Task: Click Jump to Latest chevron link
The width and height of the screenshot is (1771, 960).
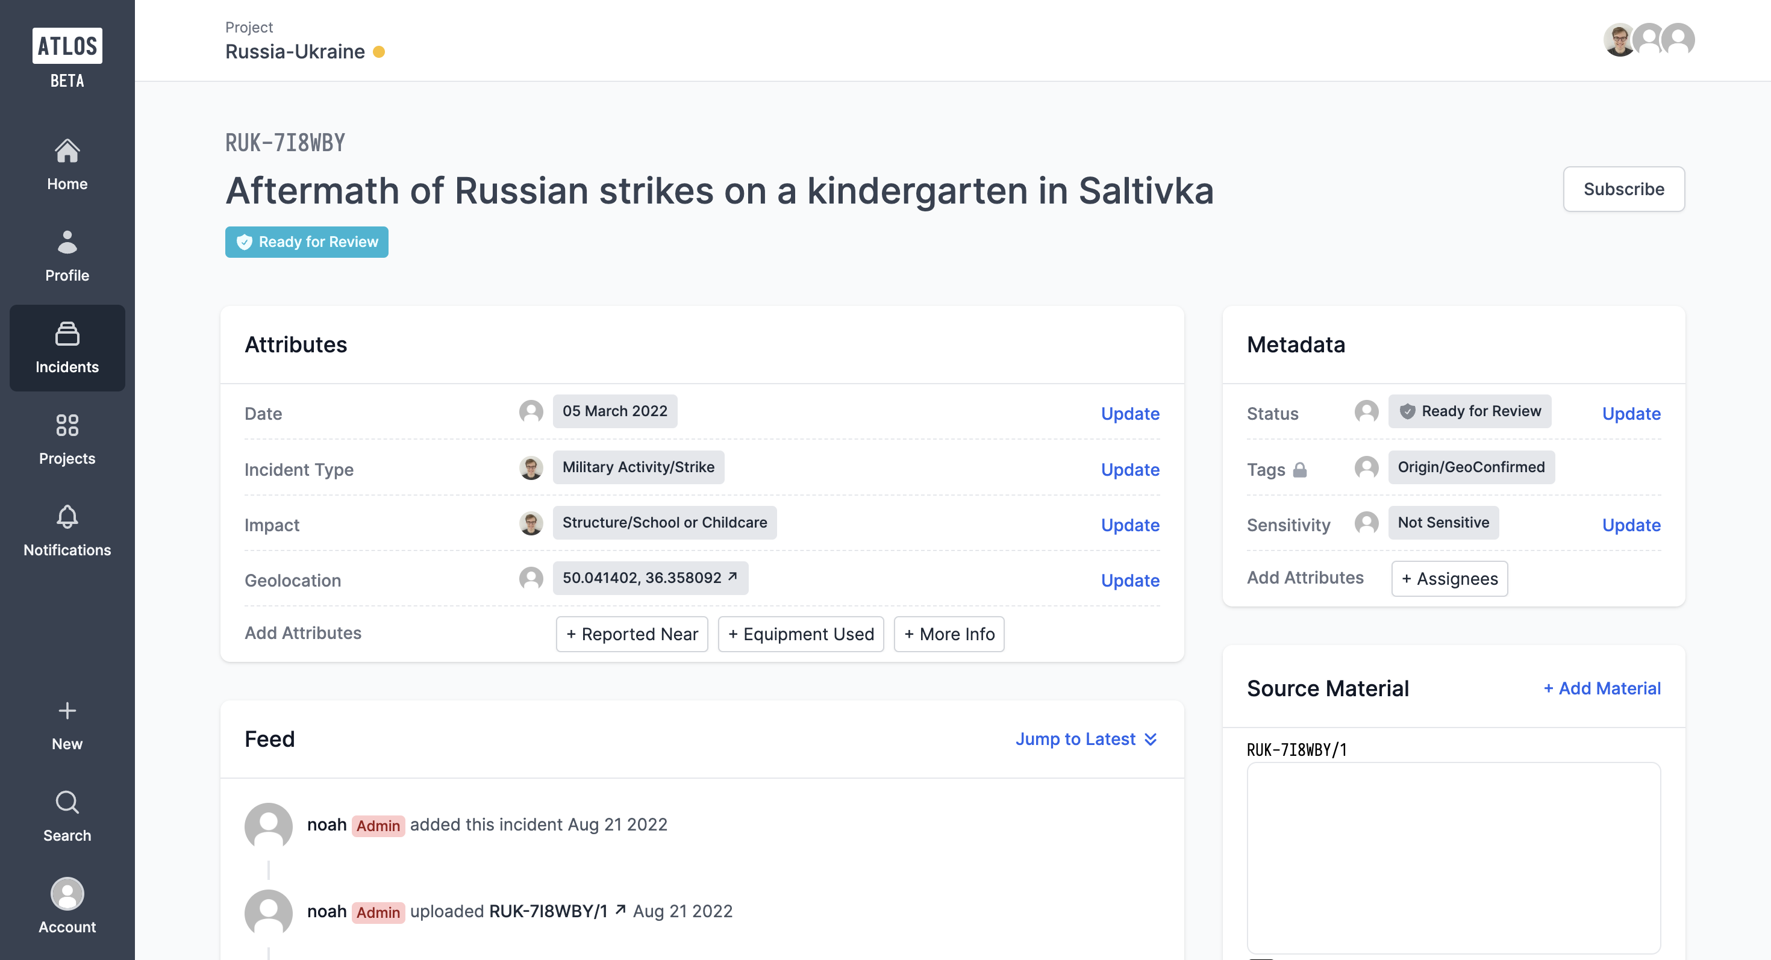Action: pyautogui.click(x=1086, y=740)
